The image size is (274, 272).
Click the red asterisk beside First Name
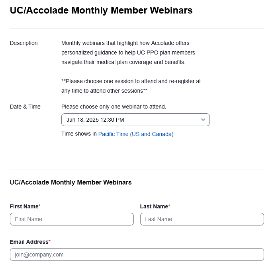[39, 206]
